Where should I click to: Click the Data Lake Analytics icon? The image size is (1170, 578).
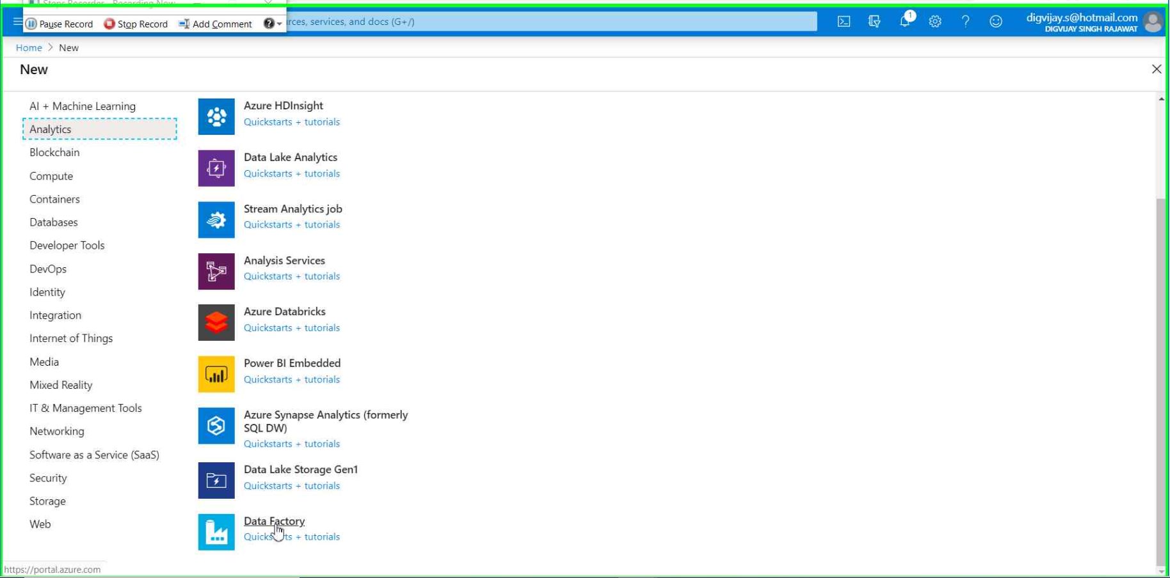[x=216, y=168]
